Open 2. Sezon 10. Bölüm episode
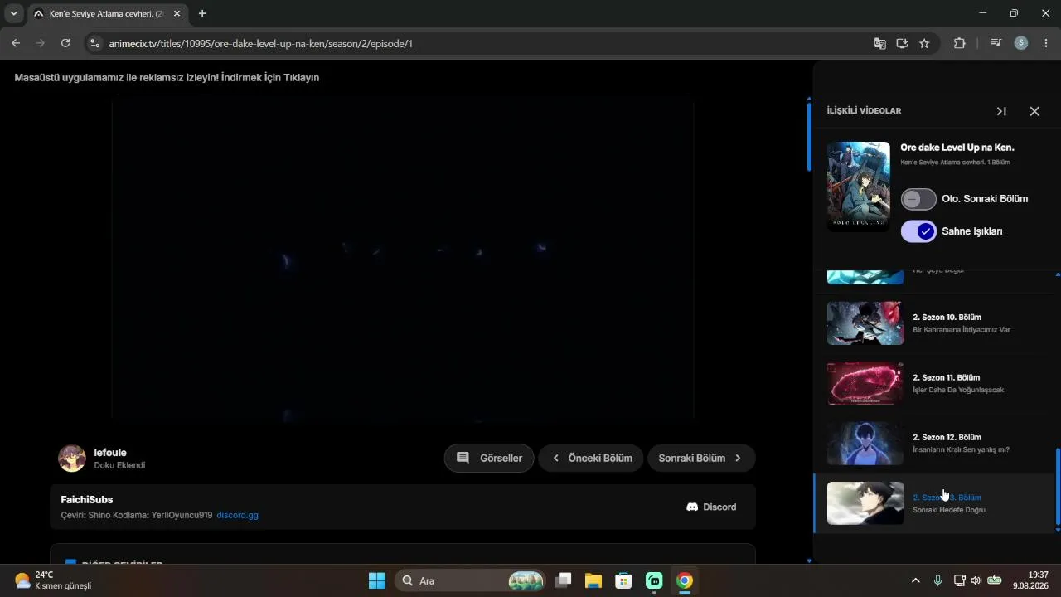 click(937, 323)
